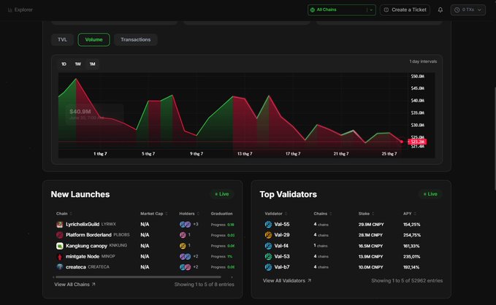Click the ticket icon in Create a Ticket
The height and width of the screenshot is (305, 496).
click(386, 9)
